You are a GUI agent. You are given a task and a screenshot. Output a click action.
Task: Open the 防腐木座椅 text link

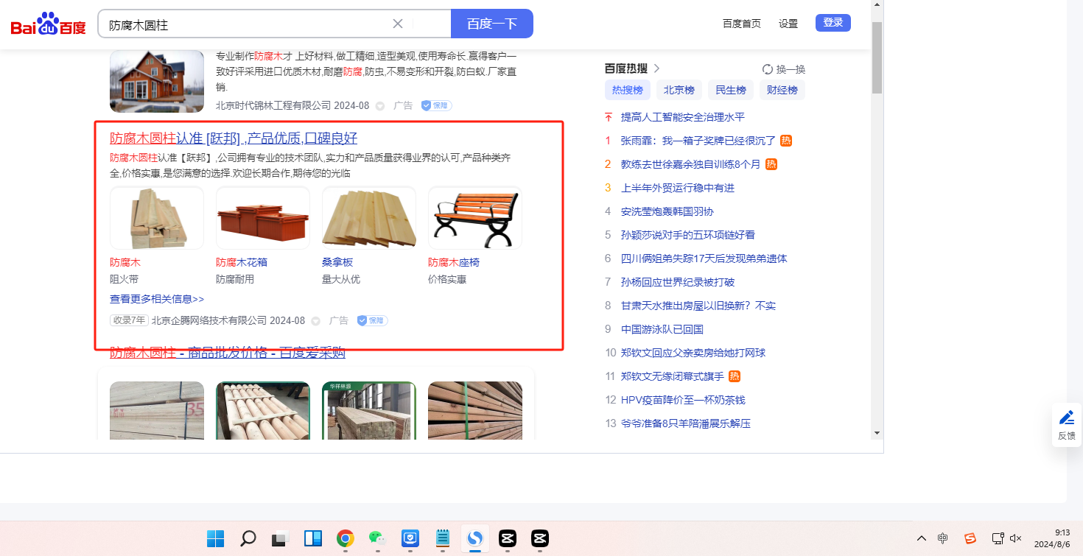click(454, 262)
